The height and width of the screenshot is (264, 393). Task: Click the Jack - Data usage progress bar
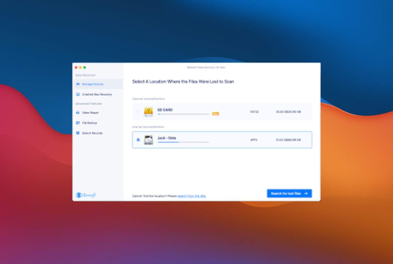pyautogui.click(x=184, y=142)
